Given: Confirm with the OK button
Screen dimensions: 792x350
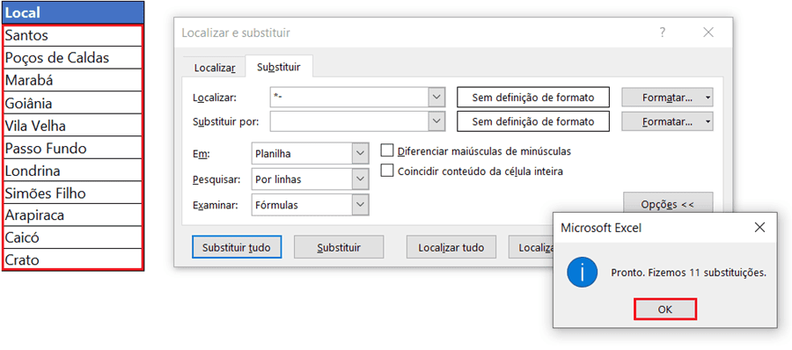Looking at the screenshot, I should pyautogui.click(x=665, y=310).
